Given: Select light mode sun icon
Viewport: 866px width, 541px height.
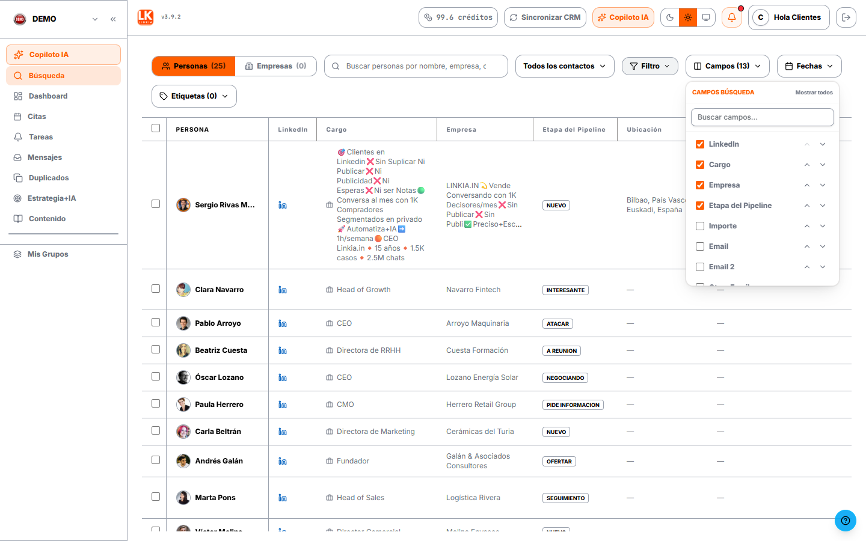Looking at the screenshot, I should 688,17.
